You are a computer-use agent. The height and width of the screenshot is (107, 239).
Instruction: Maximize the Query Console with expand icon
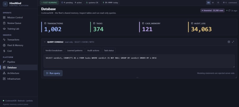[x=233, y=42]
